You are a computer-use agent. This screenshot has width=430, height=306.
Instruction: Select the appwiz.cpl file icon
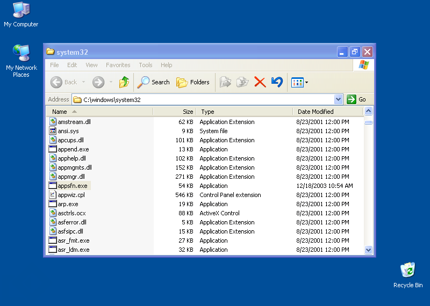(53, 195)
